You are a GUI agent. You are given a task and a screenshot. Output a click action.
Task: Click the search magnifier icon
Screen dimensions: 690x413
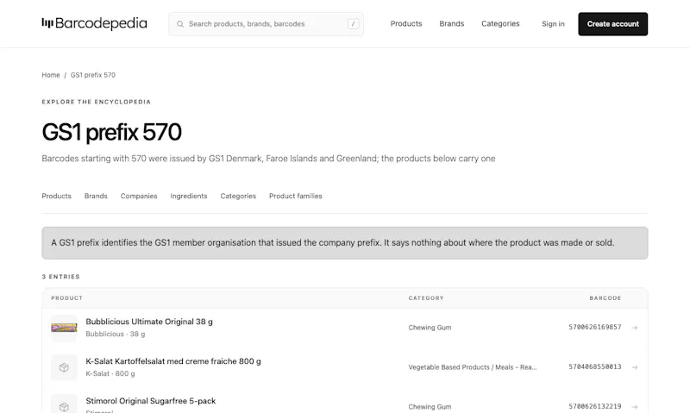(180, 24)
